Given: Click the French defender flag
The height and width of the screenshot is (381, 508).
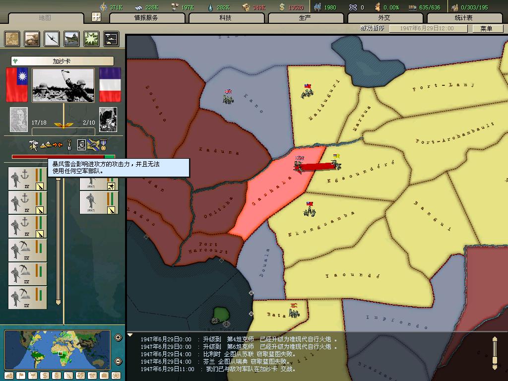Looking at the screenshot, I should [110, 84].
